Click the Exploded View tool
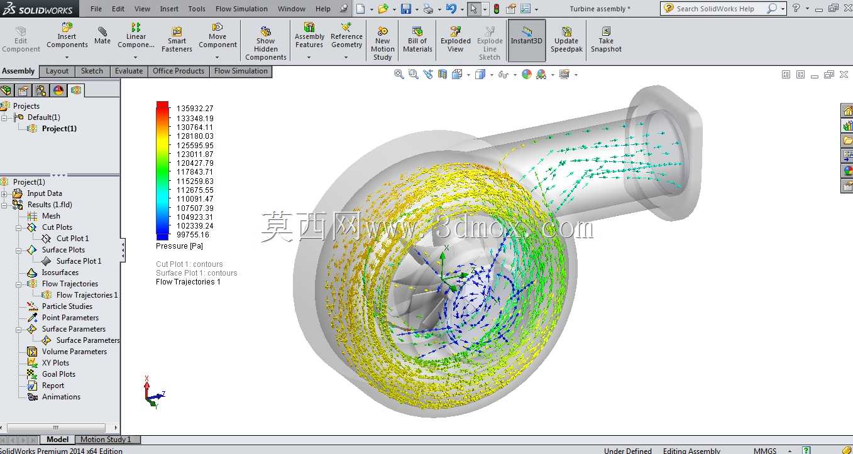The height and width of the screenshot is (454, 853). click(456, 40)
